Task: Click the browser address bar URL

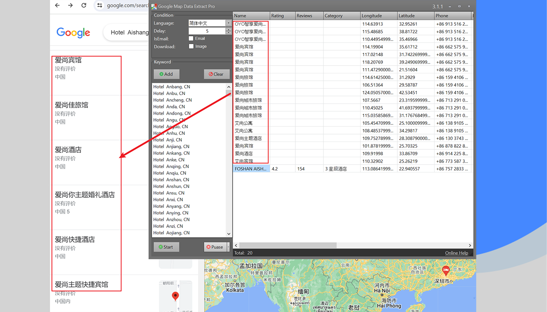Action: (x=128, y=5)
